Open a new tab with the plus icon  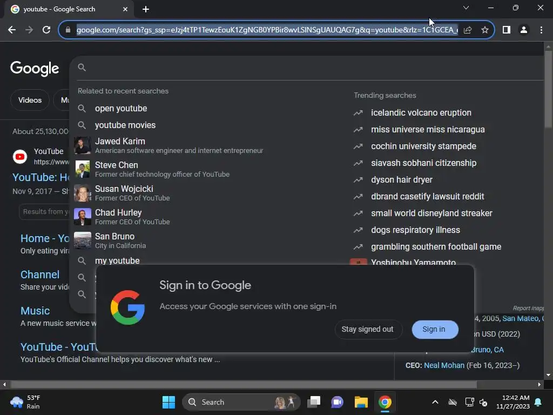pyautogui.click(x=146, y=9)
